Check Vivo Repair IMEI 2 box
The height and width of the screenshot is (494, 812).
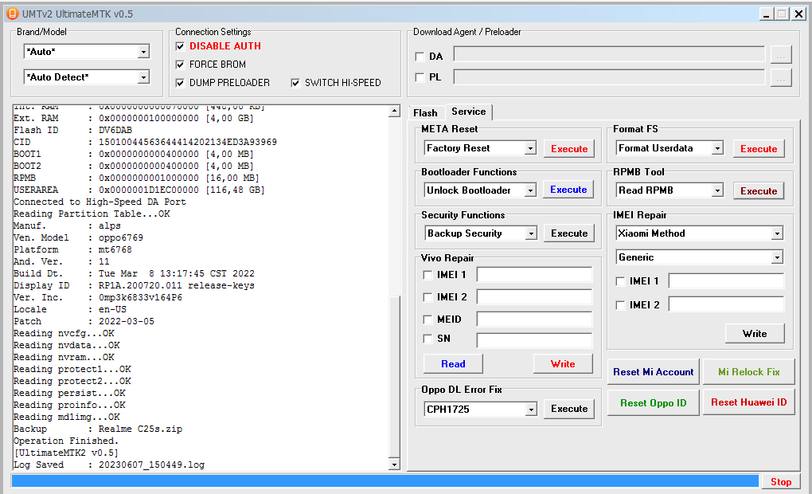[427, 297]
